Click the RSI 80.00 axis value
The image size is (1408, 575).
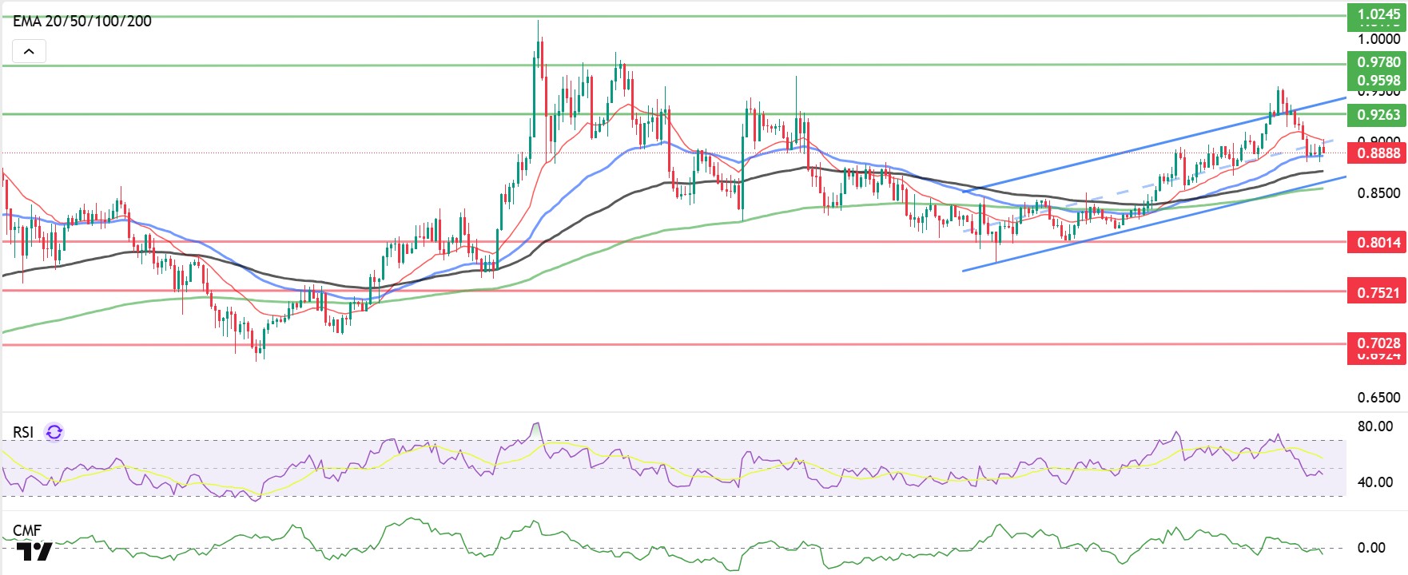pos(1375,426)
